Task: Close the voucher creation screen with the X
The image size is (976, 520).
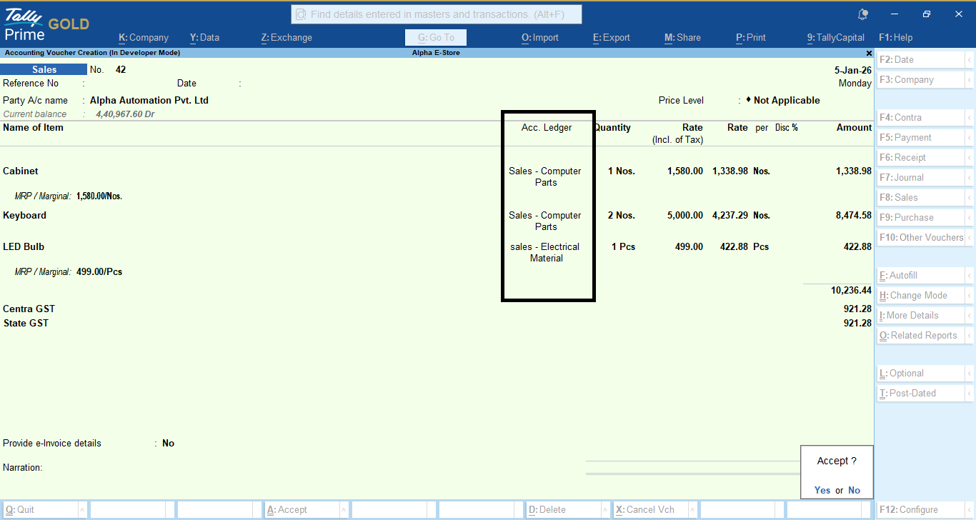Action: pyautogui.click(x=869, y=53)
